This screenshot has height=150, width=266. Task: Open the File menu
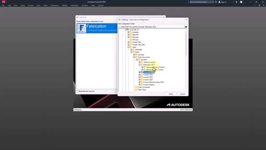[3, 5]
